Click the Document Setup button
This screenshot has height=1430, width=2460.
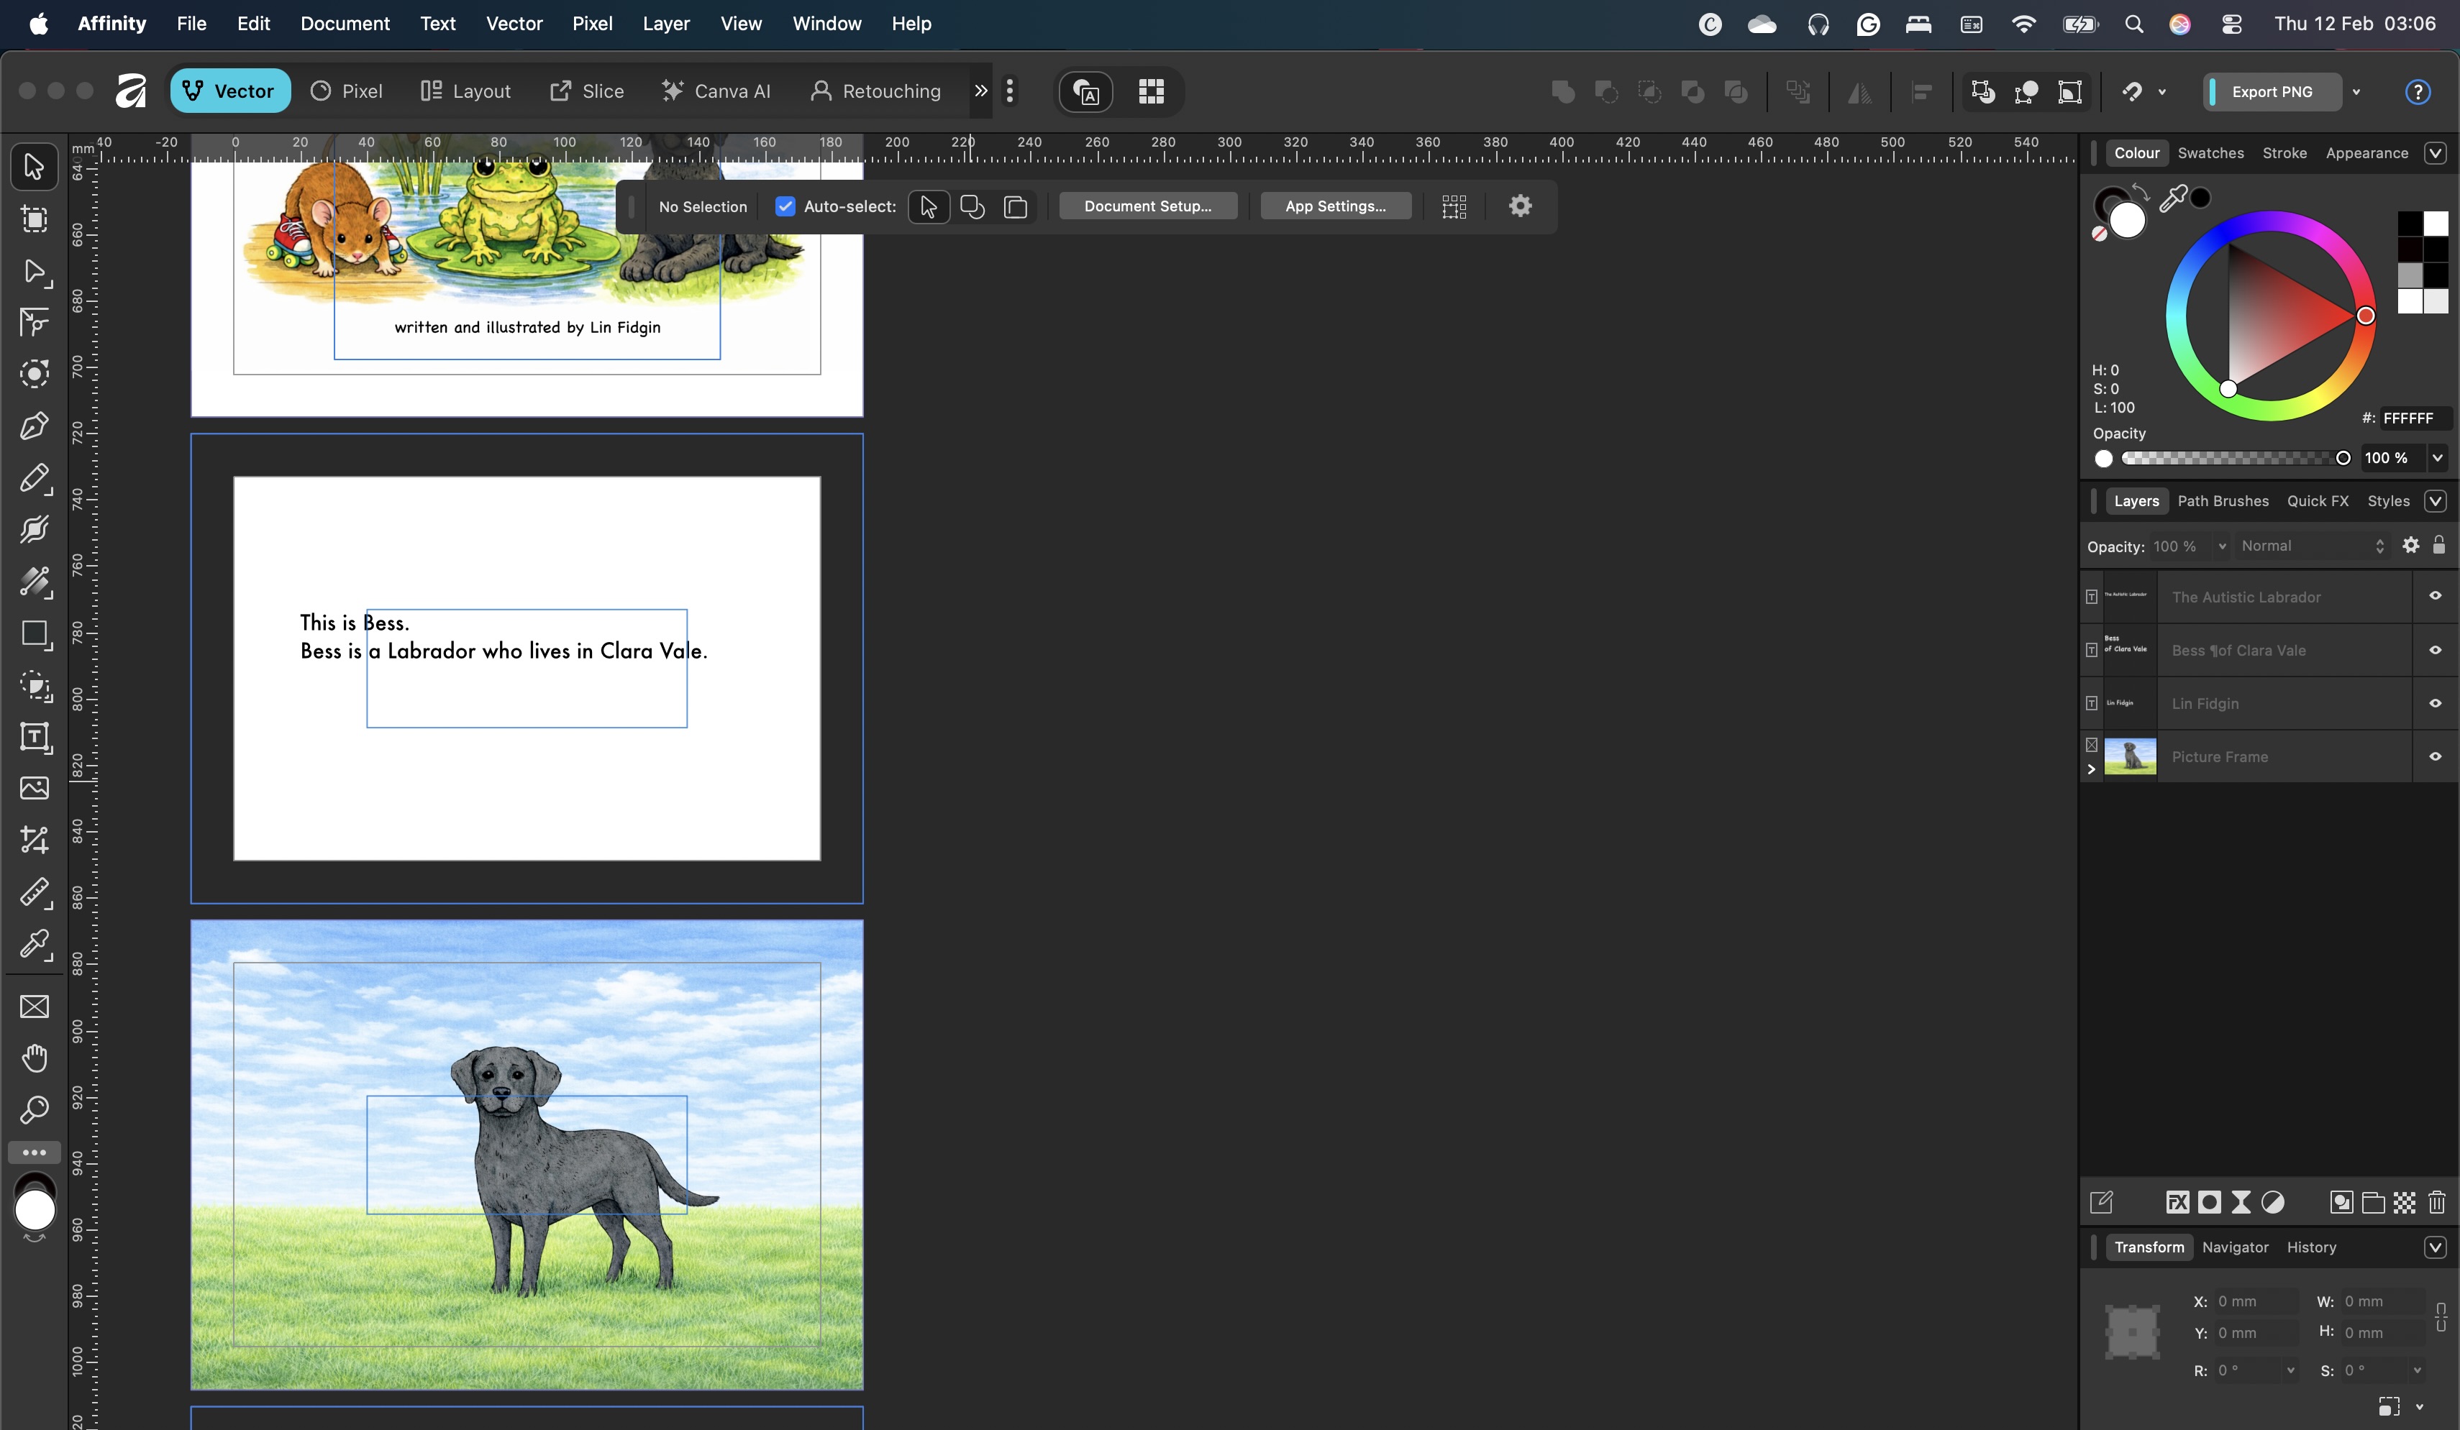point(1147,206)
